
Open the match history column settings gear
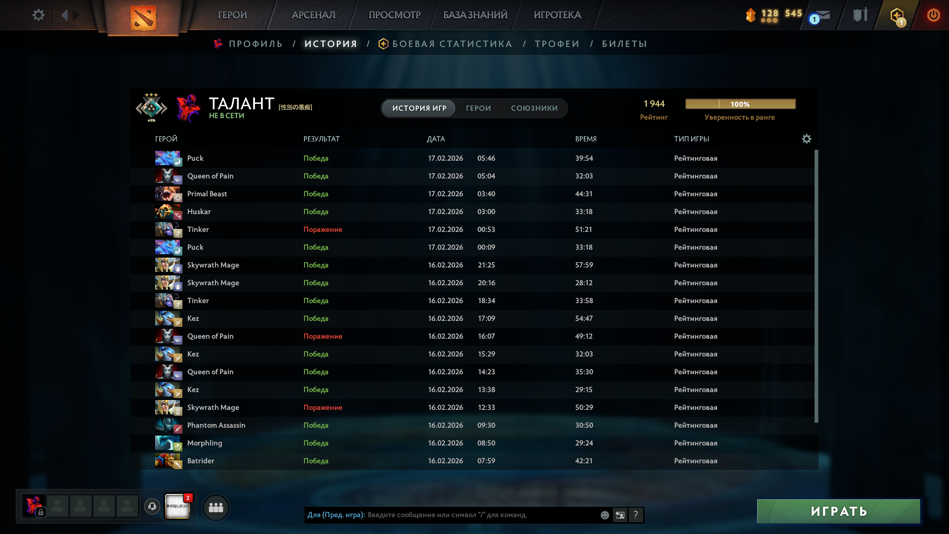pyautogui.click(x=807, y=139)
